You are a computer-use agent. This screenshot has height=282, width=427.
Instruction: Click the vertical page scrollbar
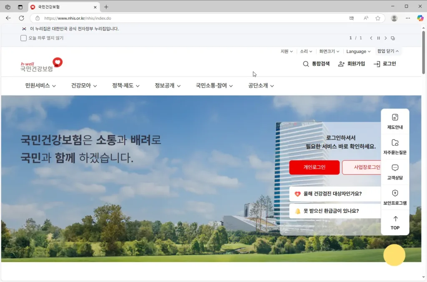(424, 52)
